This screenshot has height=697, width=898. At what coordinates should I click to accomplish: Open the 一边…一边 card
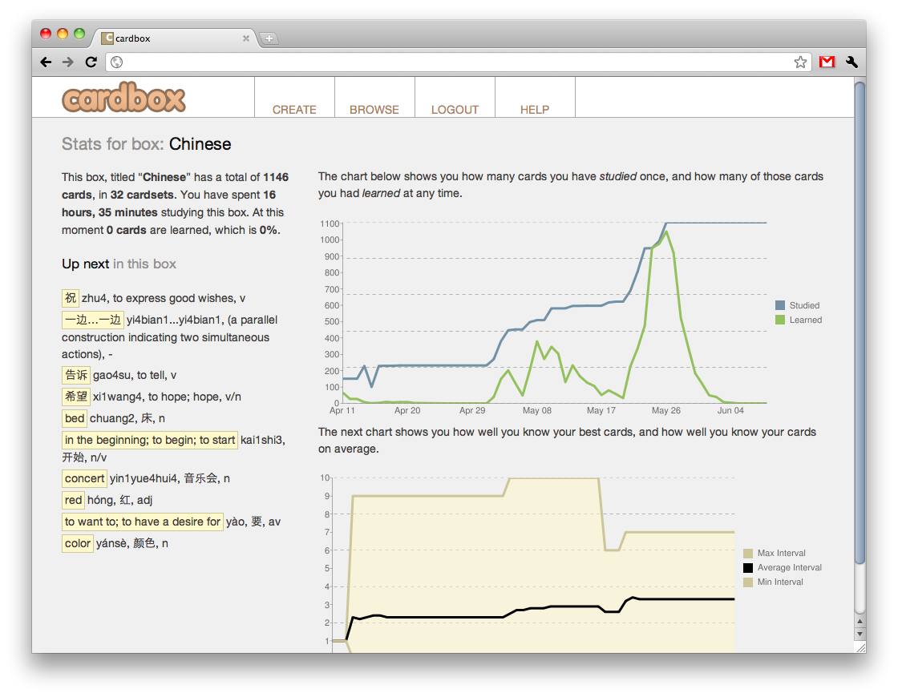(x=93, y=320)
